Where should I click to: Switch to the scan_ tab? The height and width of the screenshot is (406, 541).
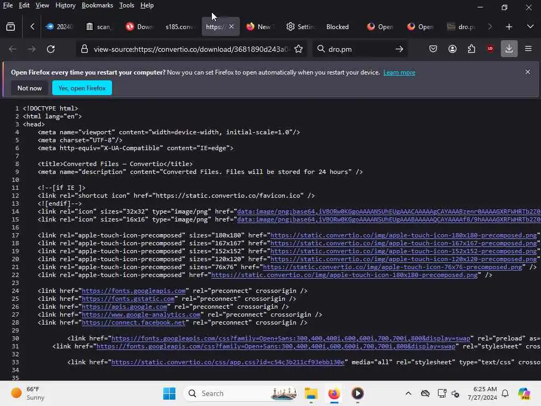pyautogui.click(x=99, y=26)
